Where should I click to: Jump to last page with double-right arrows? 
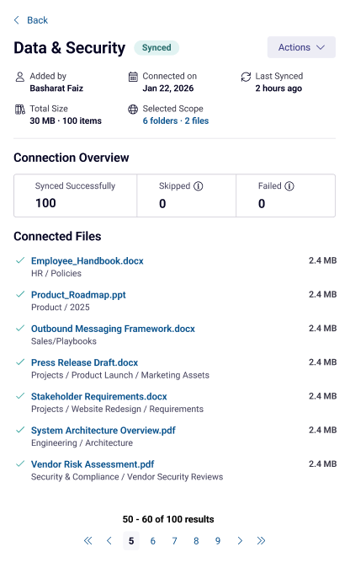tap(261, 541)
